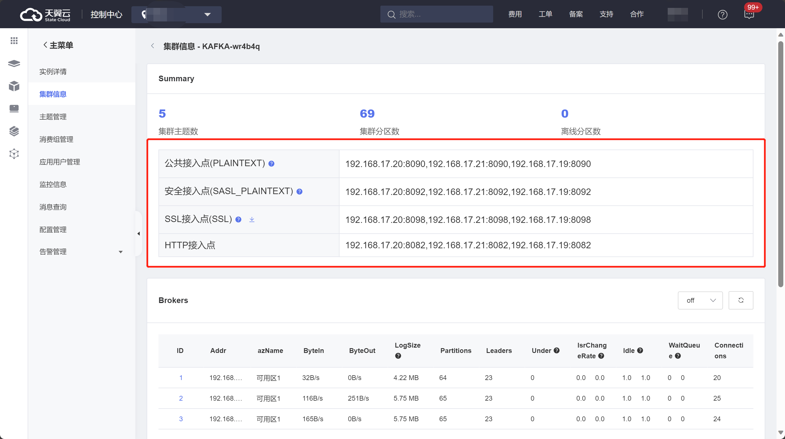Viewport: 785px width, 439px height.
Task: Click the '4.22 MB' LogSize cell
Action: pyautogui.click(x=406, y=378)
